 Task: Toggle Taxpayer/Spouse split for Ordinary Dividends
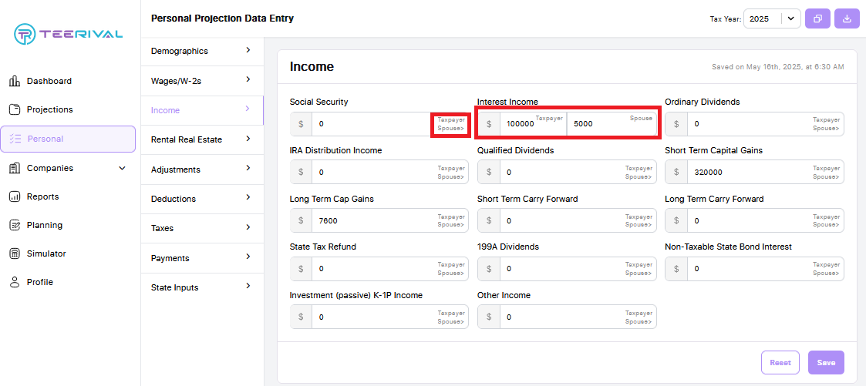tap(826, 124)
